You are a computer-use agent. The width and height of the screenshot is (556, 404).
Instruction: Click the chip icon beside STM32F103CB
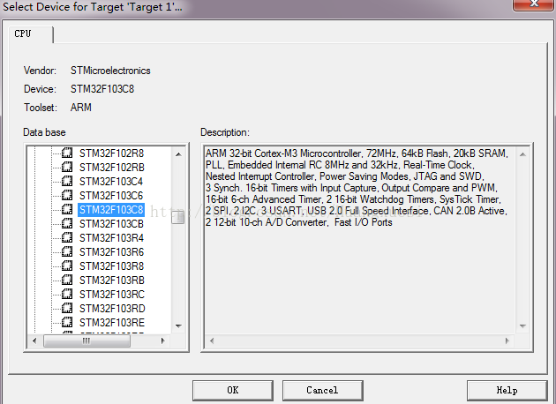coord(67,224)
